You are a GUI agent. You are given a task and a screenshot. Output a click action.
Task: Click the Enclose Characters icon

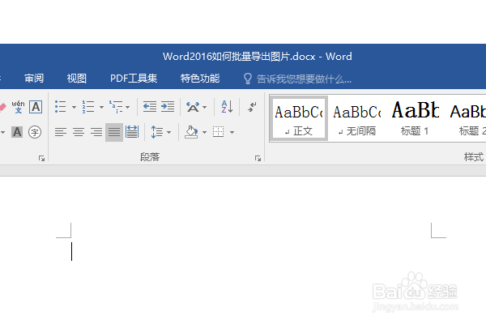pyautogui.click(x=35, y=132)
